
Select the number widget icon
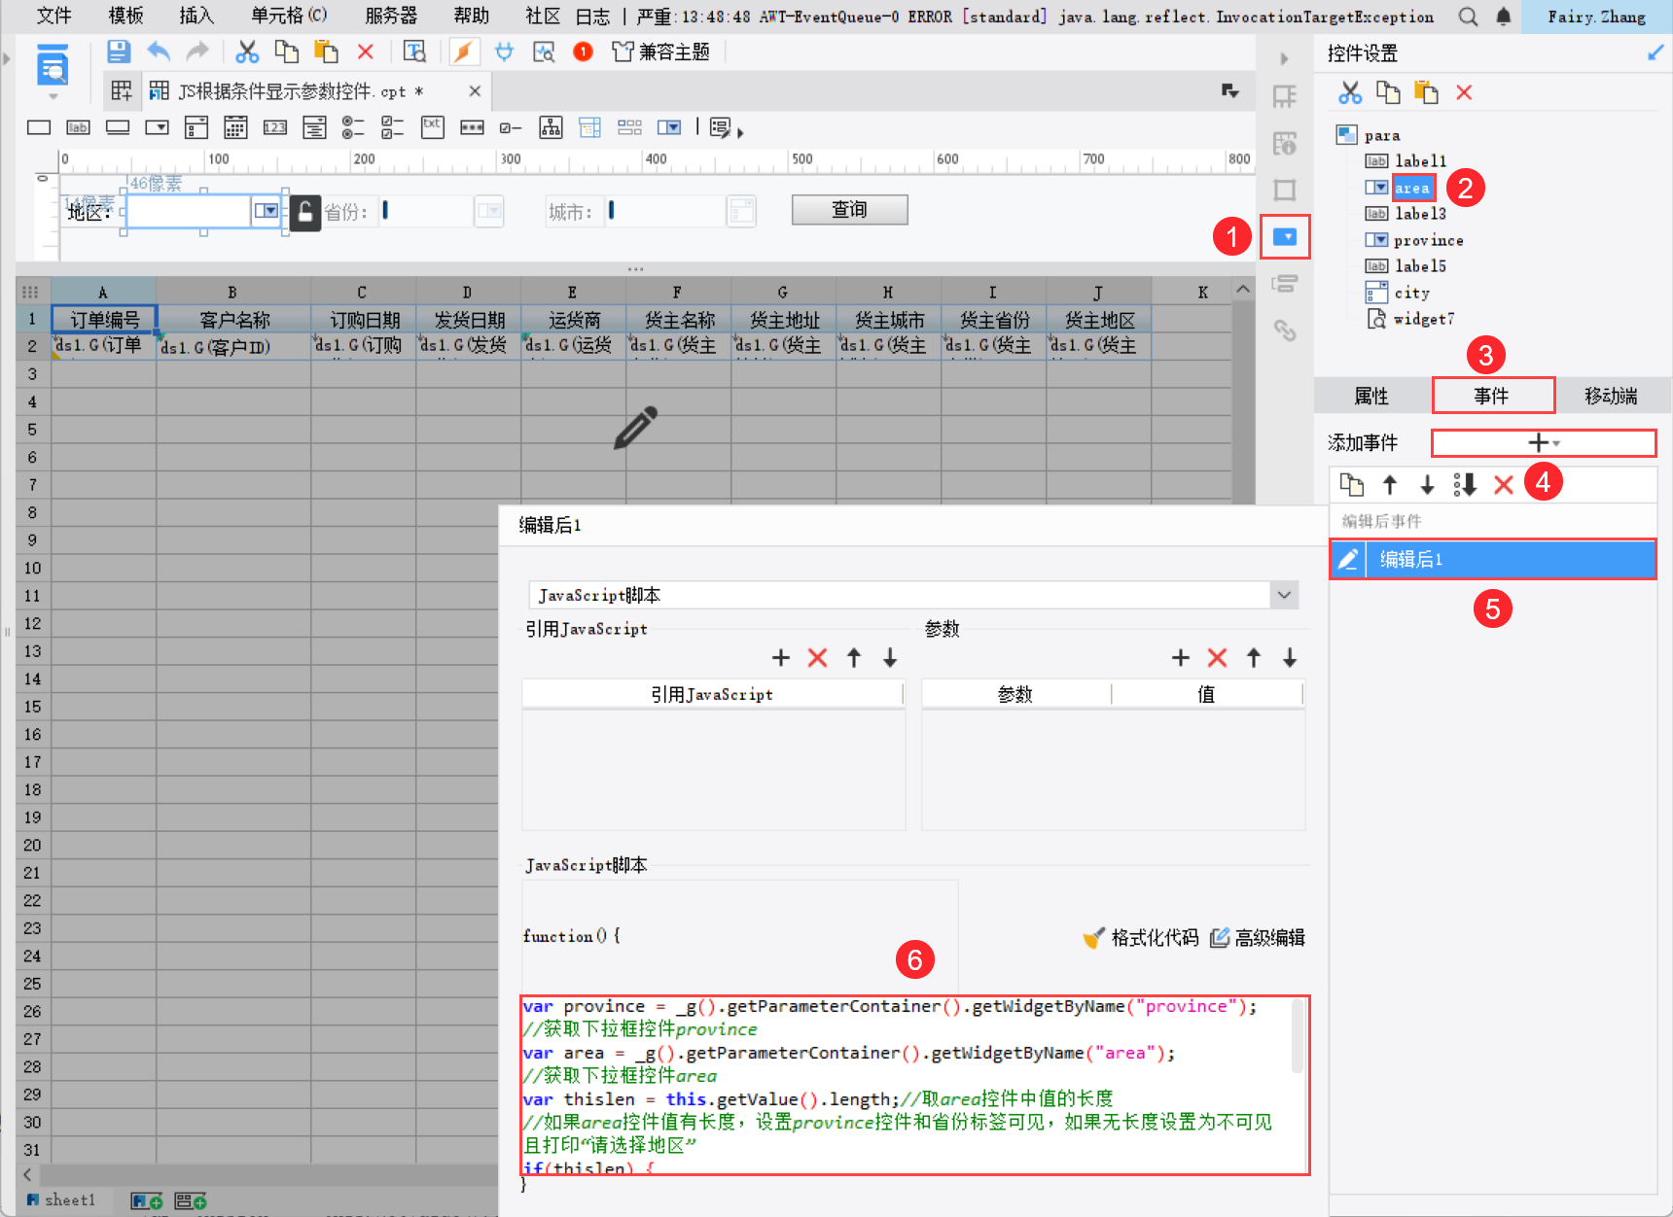pos(275,127)
